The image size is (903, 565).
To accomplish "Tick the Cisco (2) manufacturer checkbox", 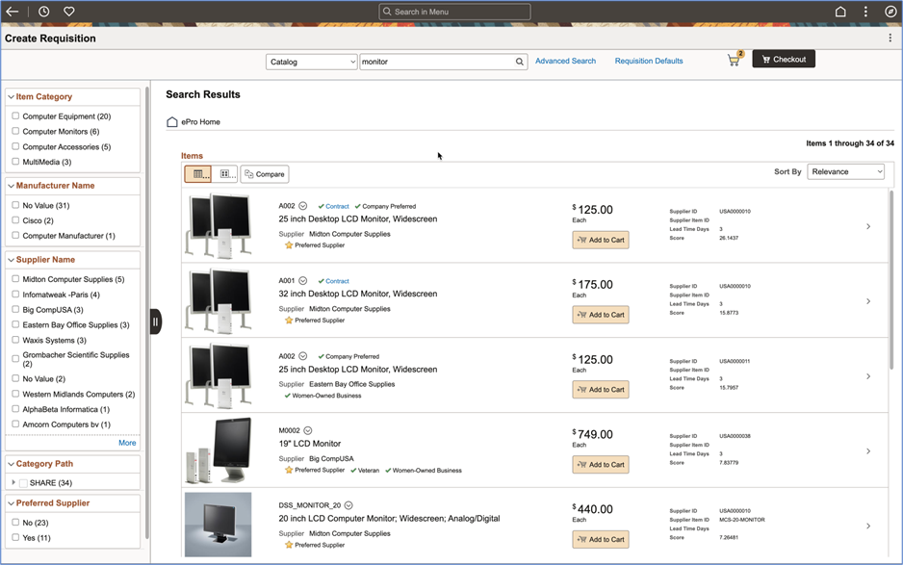I will pos(15,220).
